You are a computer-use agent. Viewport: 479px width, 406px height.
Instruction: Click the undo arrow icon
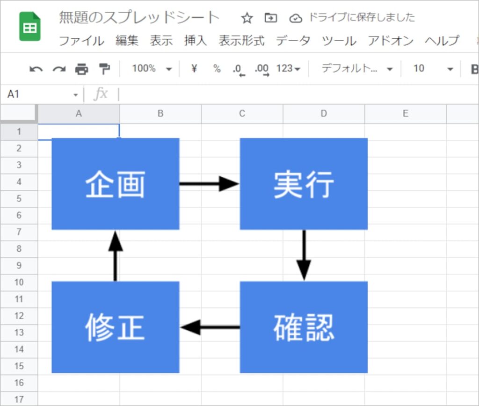[x=36, y=69]
